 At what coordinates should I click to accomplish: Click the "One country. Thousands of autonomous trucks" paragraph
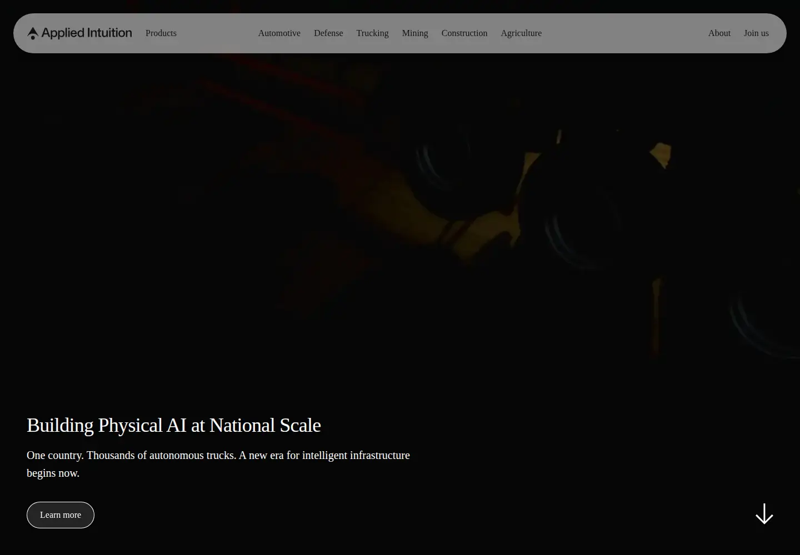pyautogui.click(x=218, y=464)
